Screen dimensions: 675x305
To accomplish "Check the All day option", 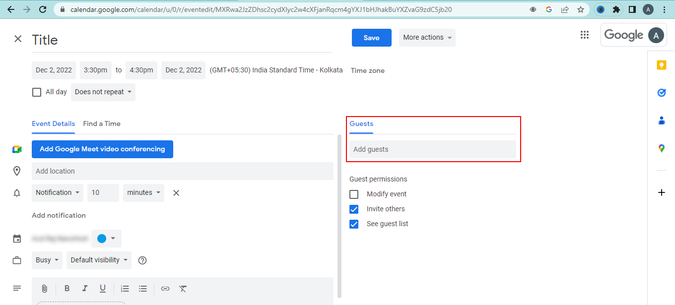I will click(x=36, y=92).
